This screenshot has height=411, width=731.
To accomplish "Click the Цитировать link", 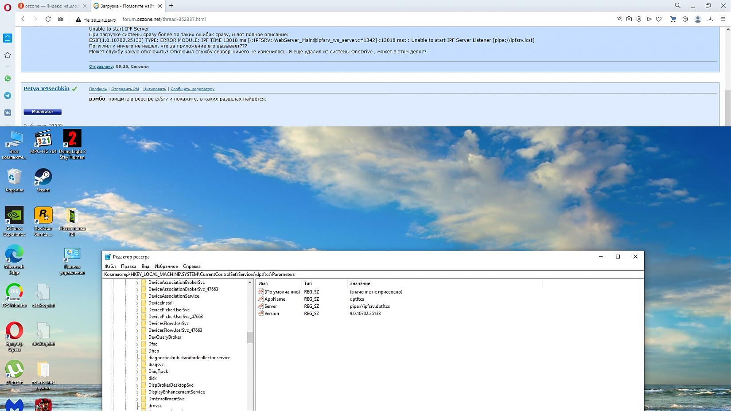I will 155,89.
